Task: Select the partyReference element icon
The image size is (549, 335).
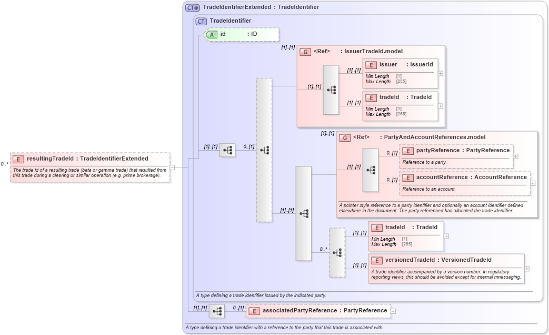Action: pos(407,150)
